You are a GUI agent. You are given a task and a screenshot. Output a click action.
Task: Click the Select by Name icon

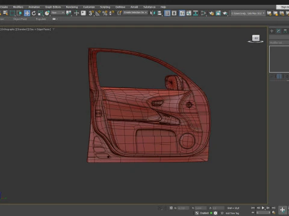point(5,13)
